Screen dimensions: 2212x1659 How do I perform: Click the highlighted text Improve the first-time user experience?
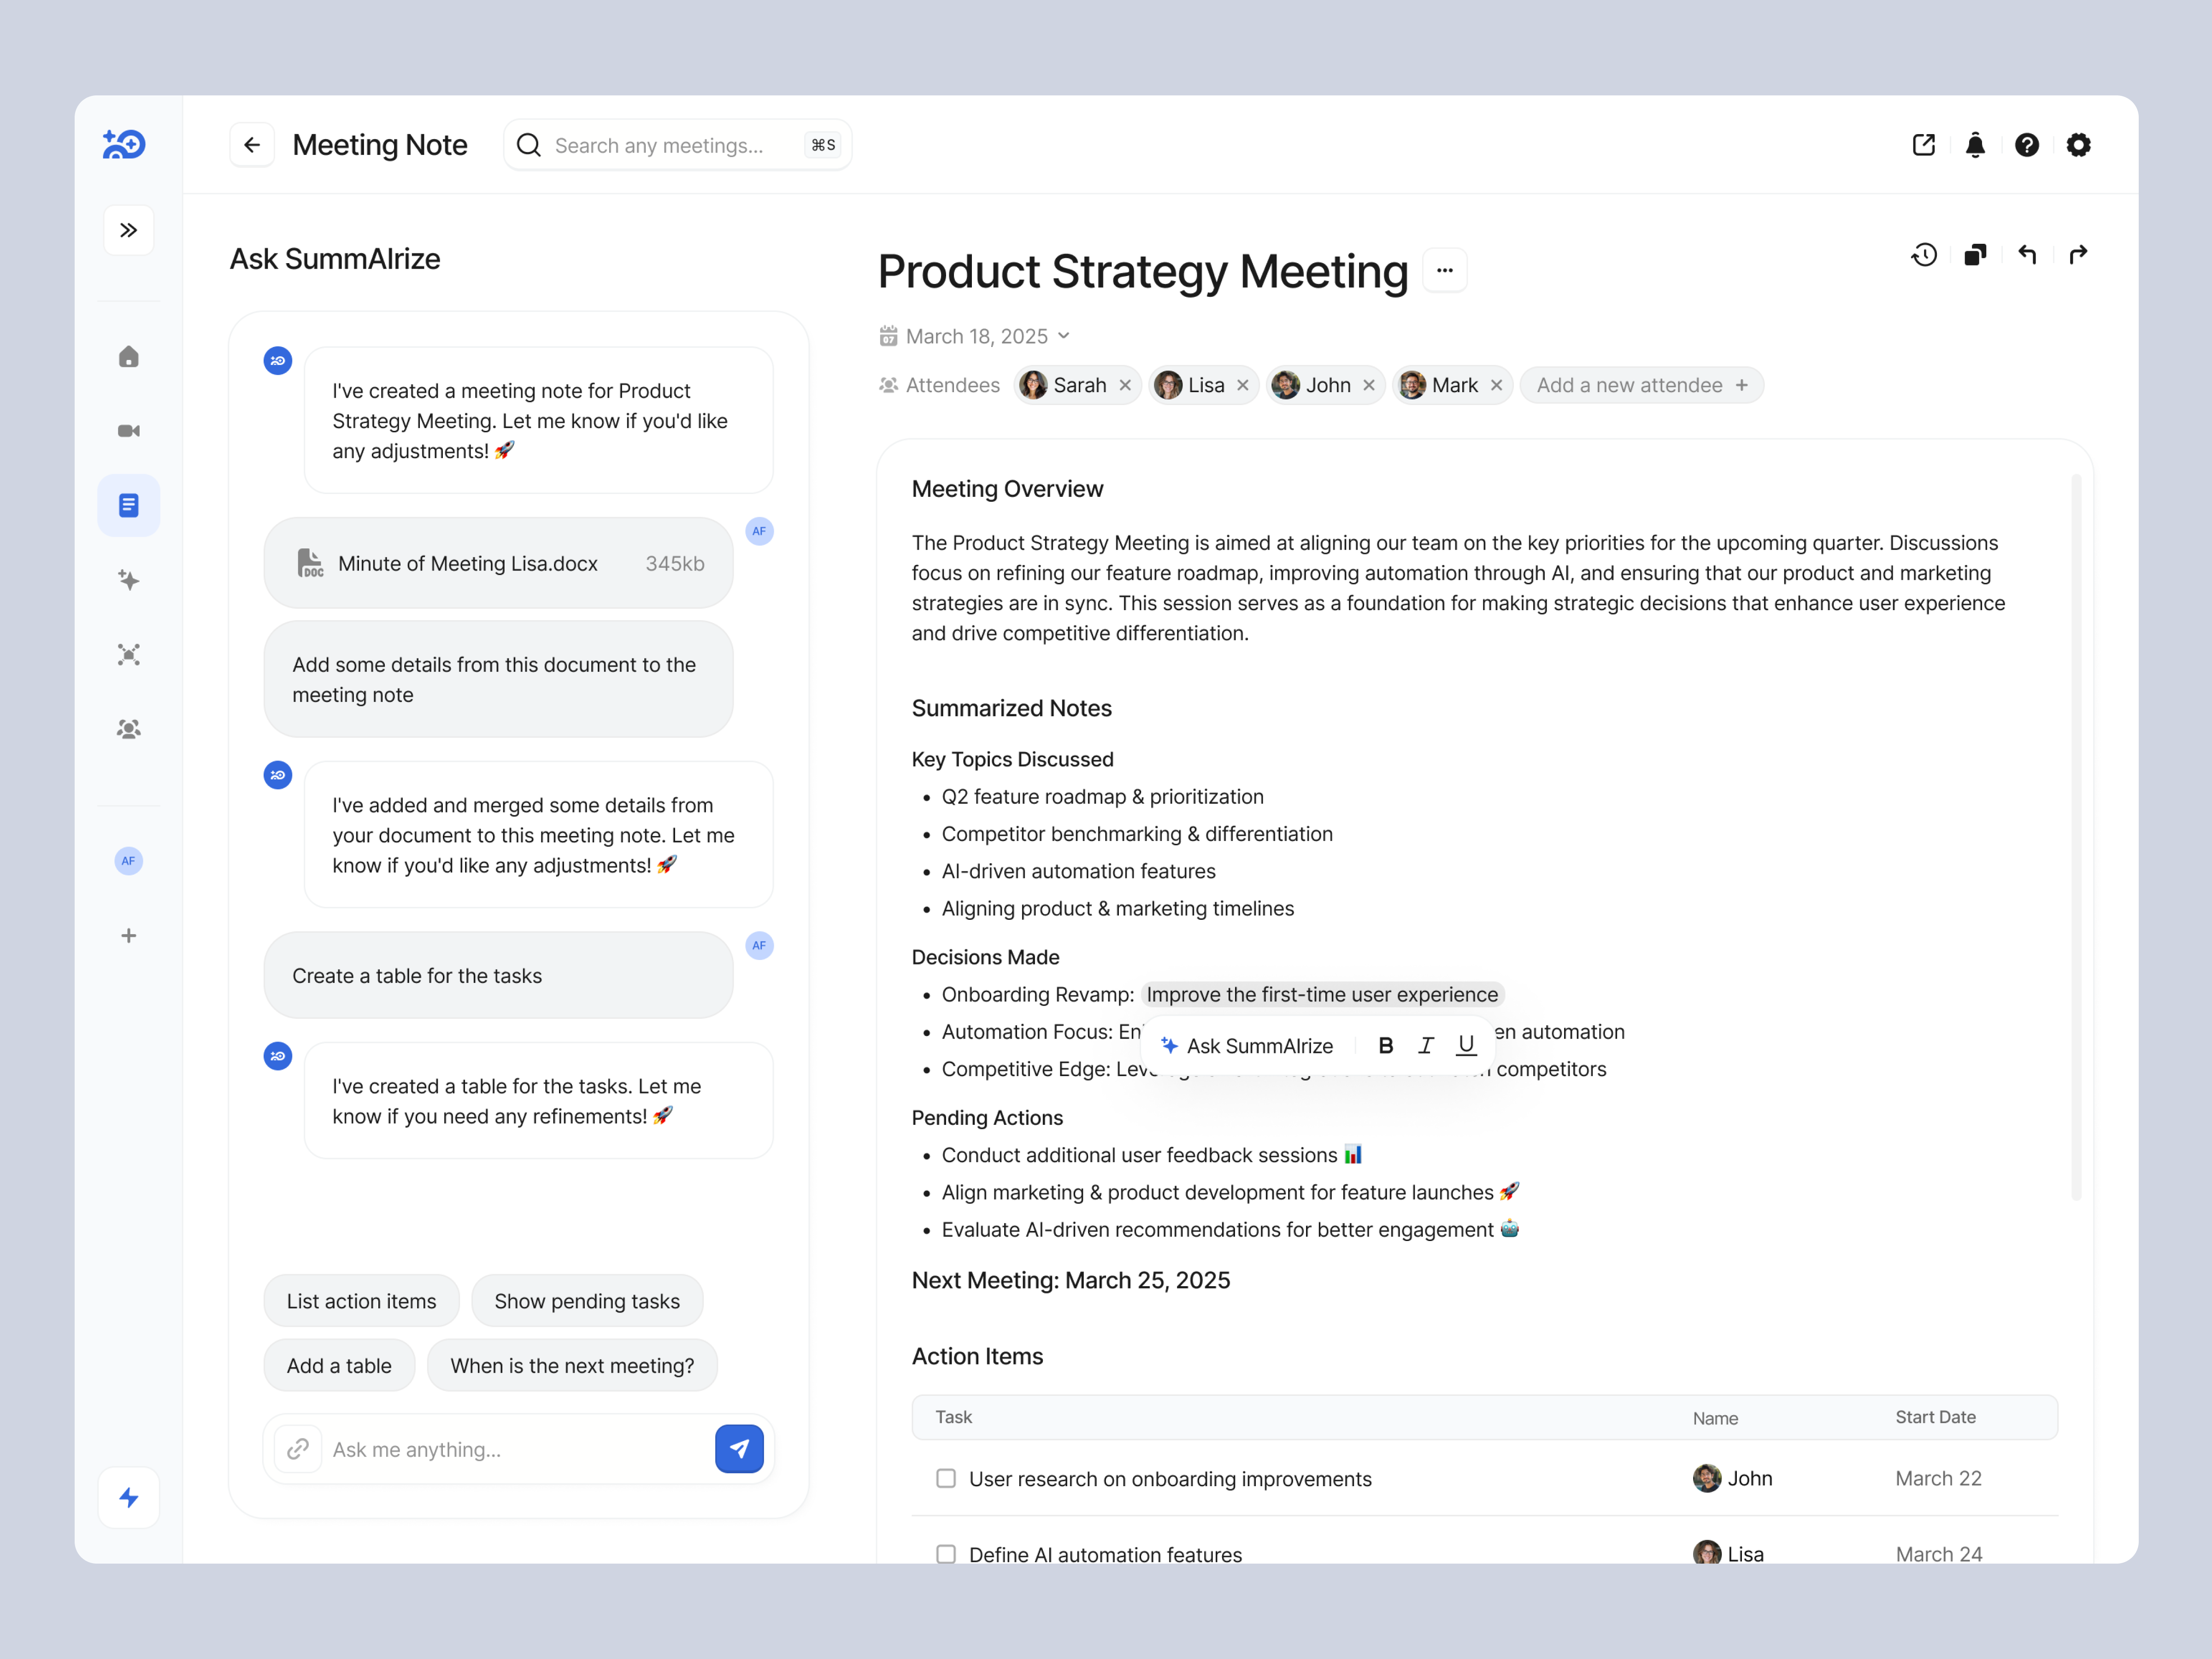tap(1322, 994)
